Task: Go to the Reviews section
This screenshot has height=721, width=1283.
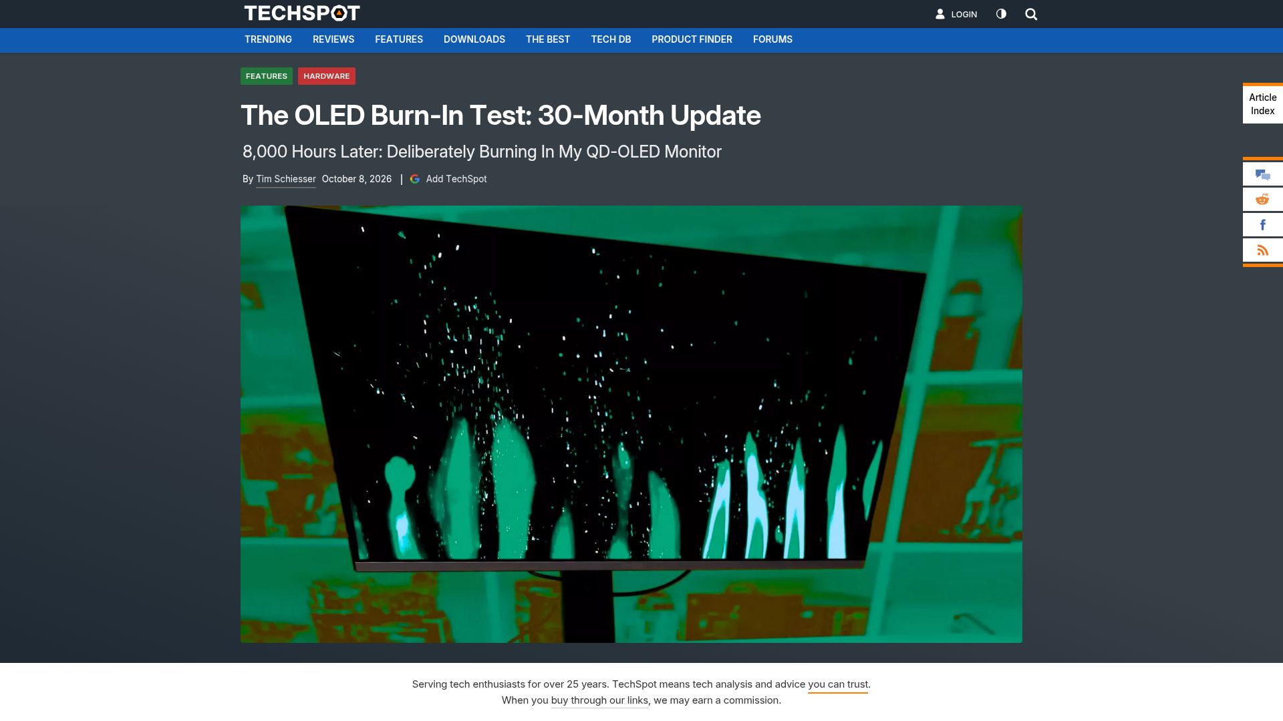Action: coord(333,39)
